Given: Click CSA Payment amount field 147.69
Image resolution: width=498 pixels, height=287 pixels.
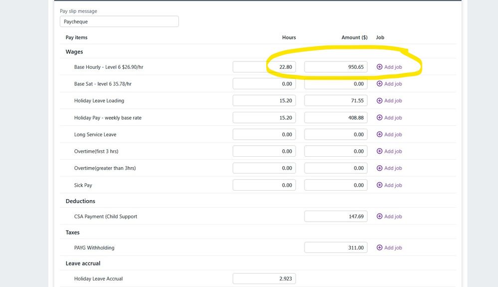Looking at the screenshot, I should coord(335,217).
